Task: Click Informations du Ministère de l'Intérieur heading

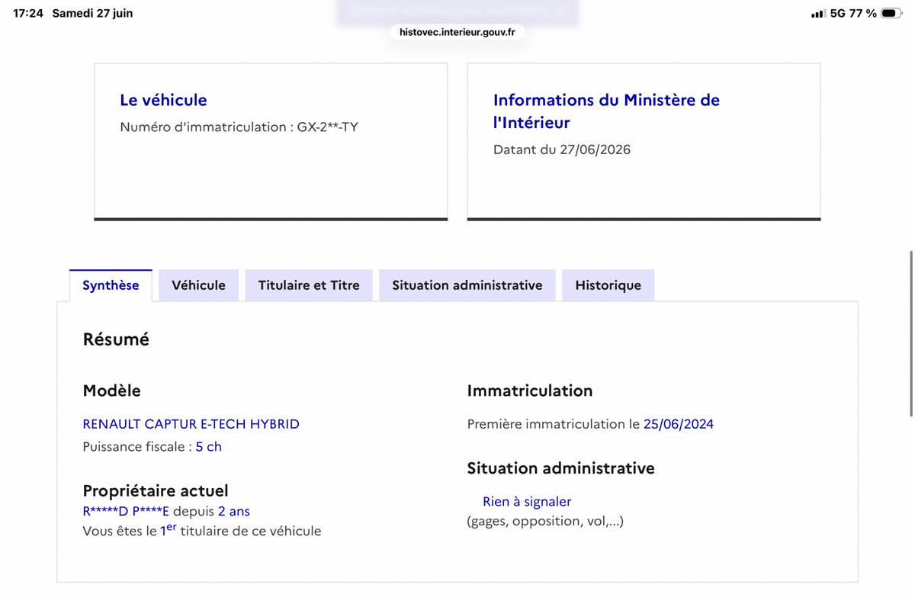Action: pos(606,111)
